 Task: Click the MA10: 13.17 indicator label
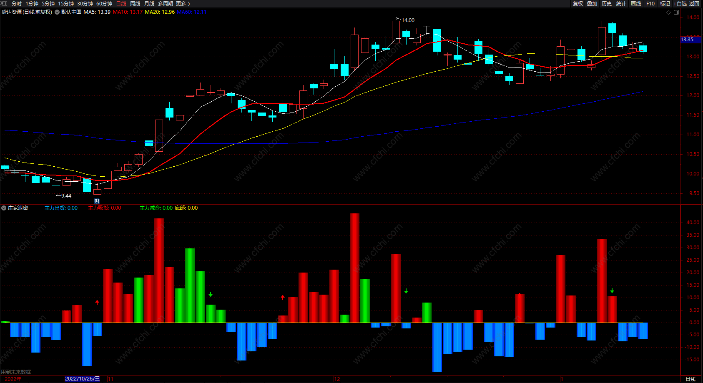(128, 12)
